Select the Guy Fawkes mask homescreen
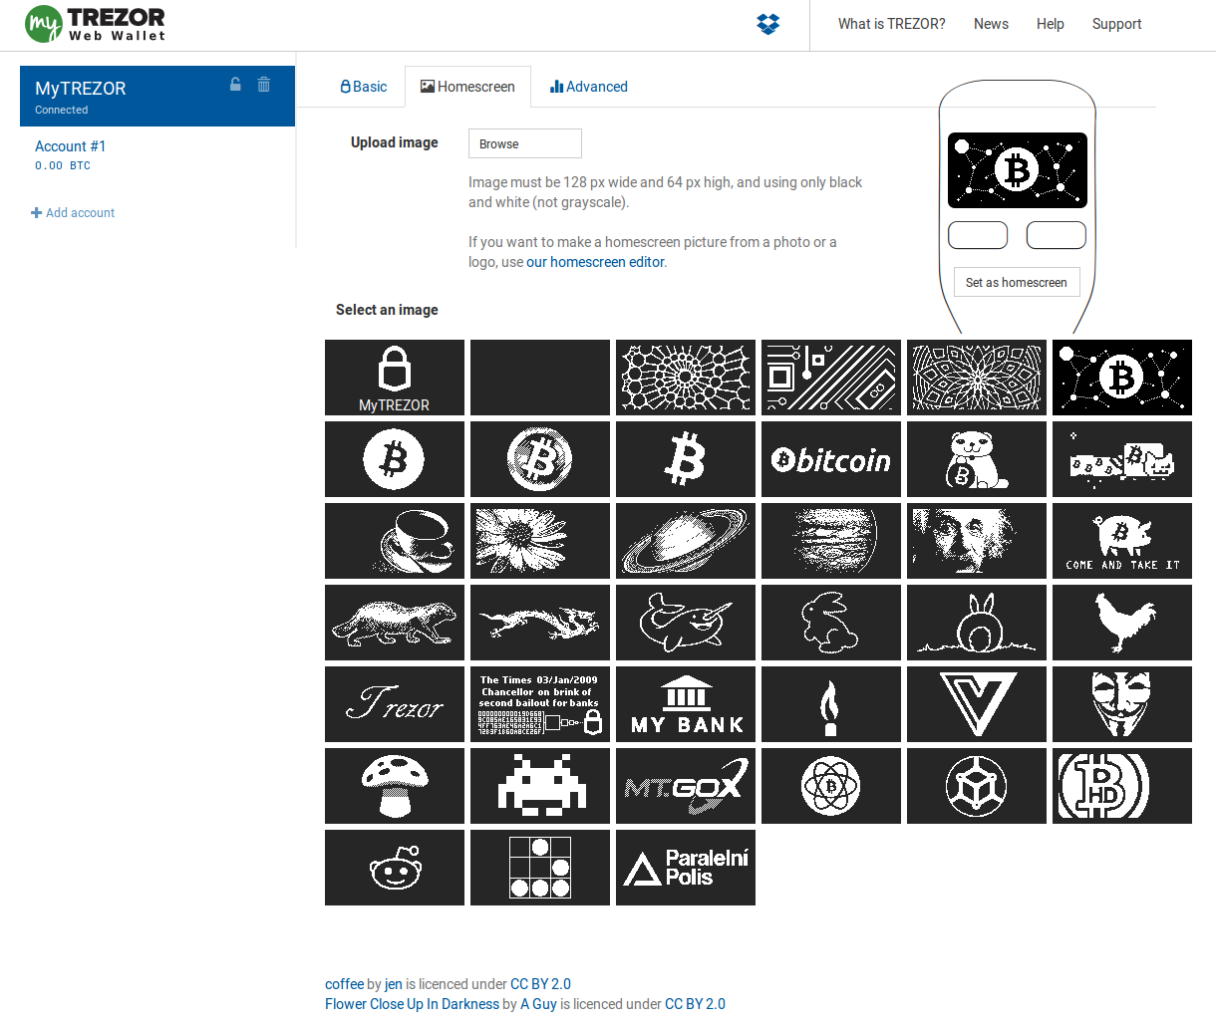 tap(1121, 704)
